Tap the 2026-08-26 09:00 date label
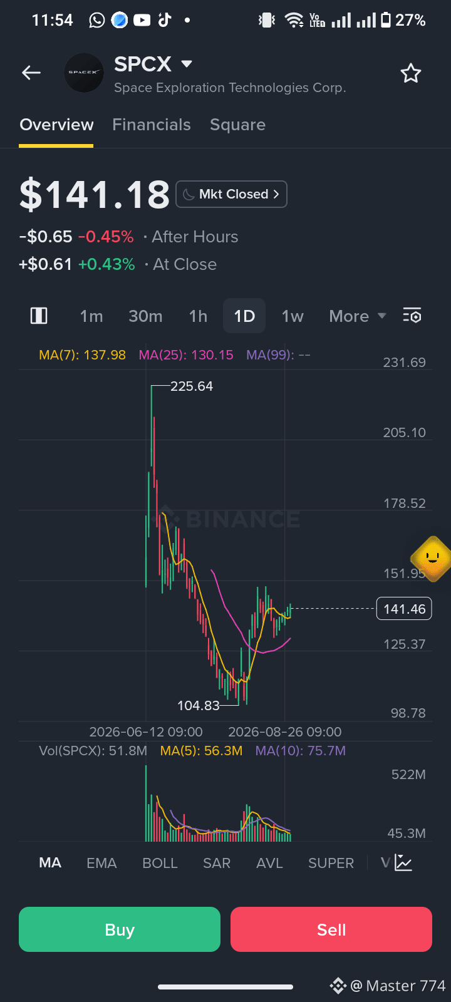The height and width of the screenshot is (1002, 451). point(285,732)
